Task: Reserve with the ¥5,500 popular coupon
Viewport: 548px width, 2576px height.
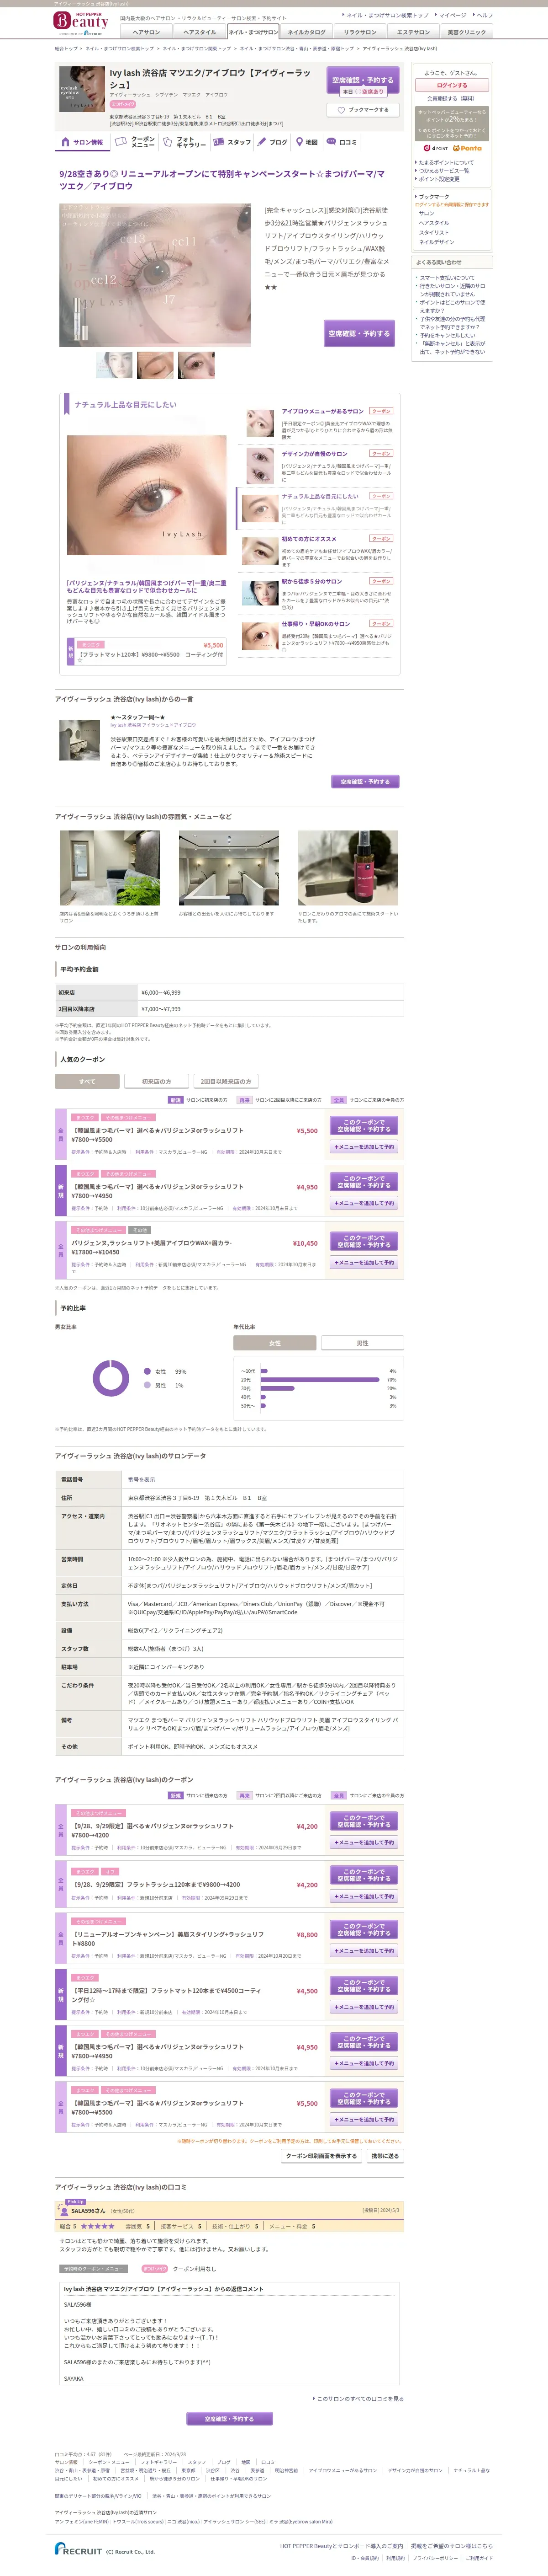Action: pos(364,1126)
